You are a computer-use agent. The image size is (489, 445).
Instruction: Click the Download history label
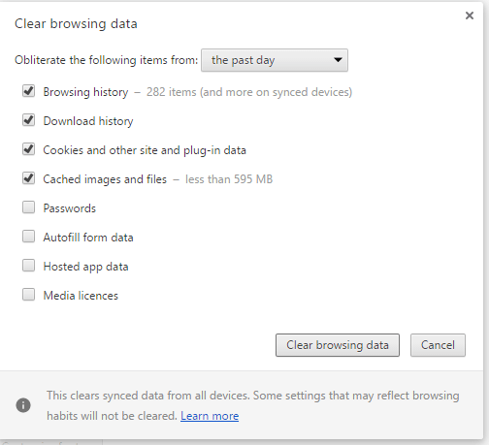88,121
